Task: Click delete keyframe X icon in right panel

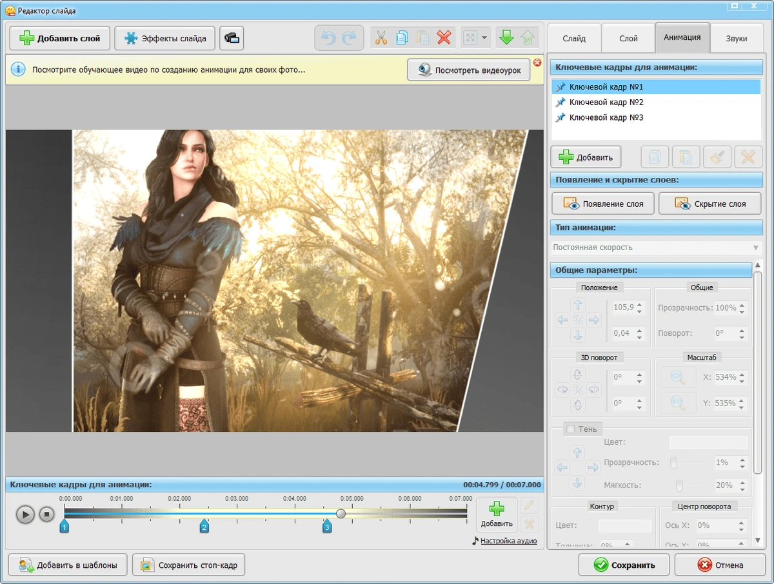Action: tap(748, 157)
